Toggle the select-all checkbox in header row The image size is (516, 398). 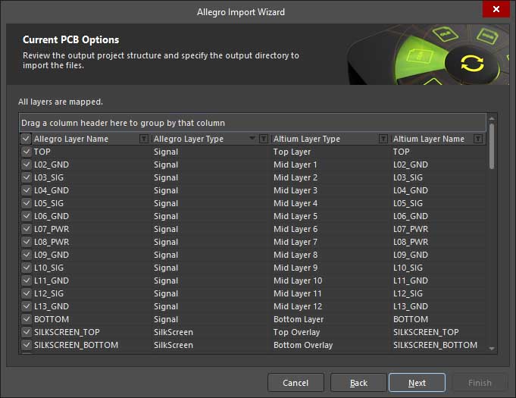[27, 139]
